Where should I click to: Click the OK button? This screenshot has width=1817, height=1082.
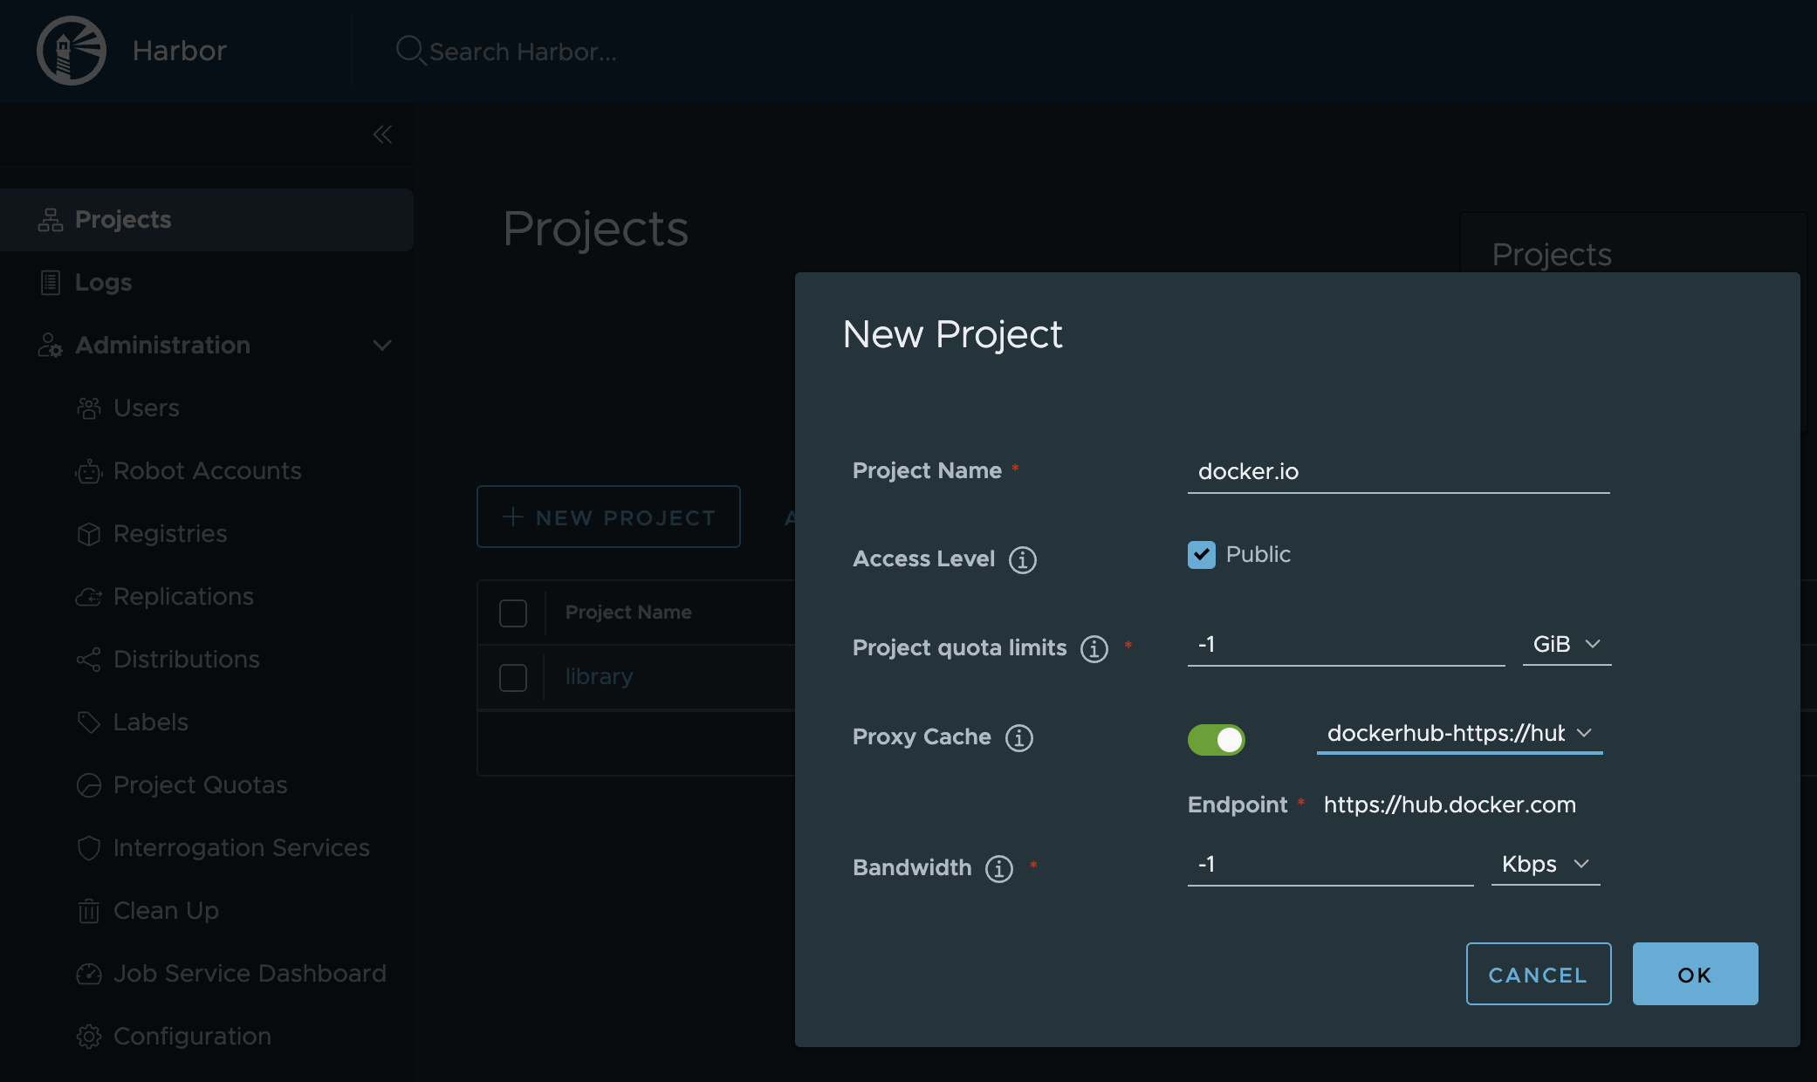1695,974
